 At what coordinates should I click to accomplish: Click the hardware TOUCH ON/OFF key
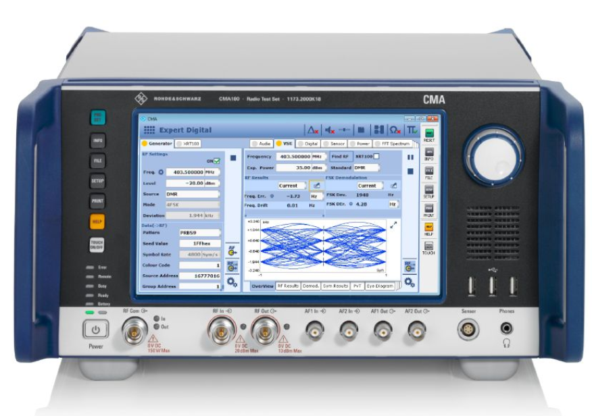97,244
